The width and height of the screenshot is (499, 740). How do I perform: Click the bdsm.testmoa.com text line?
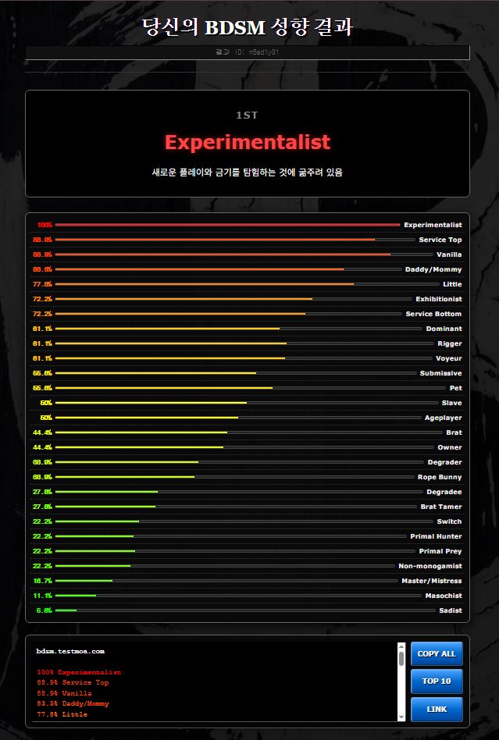pos(70,651)
